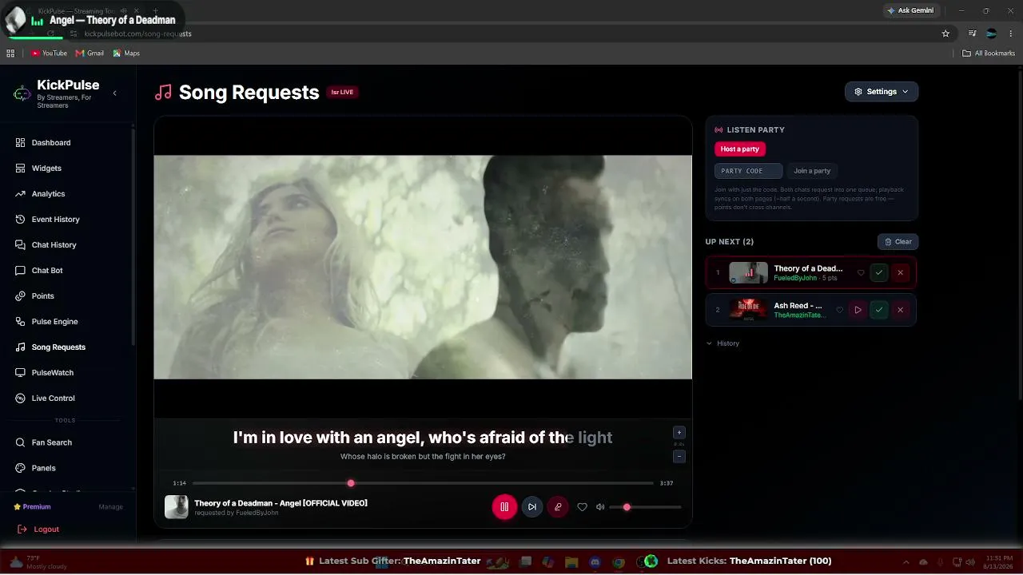This screenshot has height=575, width=1023.
Task: Expand the History section
Action: (722, 343)
